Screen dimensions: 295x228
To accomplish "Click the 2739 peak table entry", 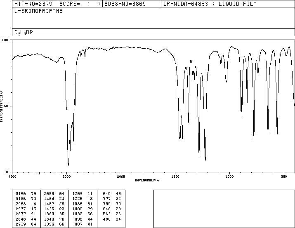I will pyautogui.click(x=26, y=224).
